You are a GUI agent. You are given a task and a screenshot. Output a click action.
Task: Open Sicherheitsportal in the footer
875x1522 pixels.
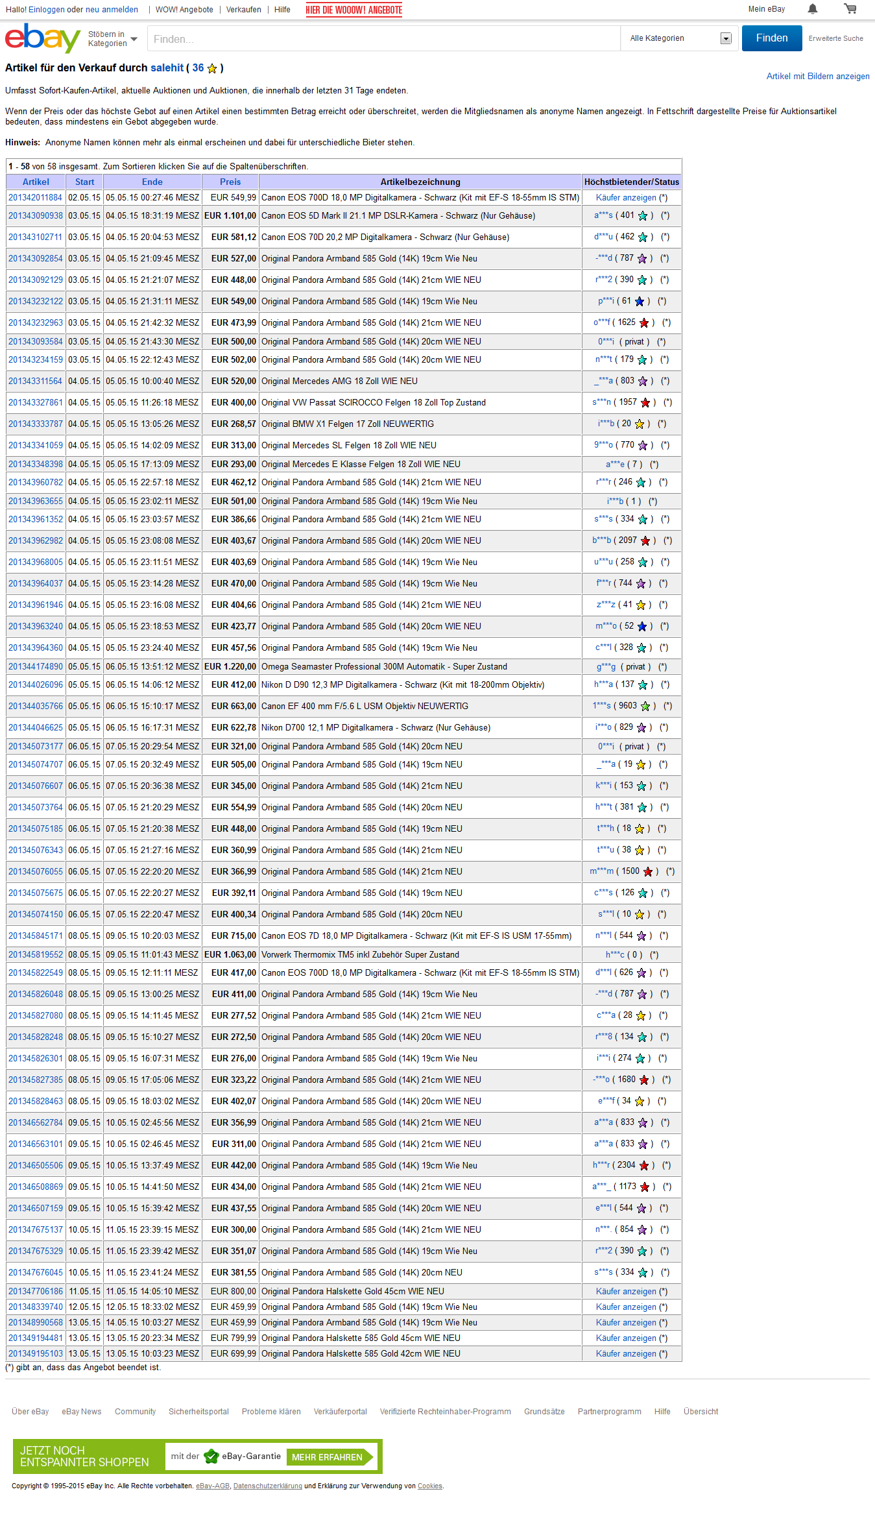point(198,1412)
